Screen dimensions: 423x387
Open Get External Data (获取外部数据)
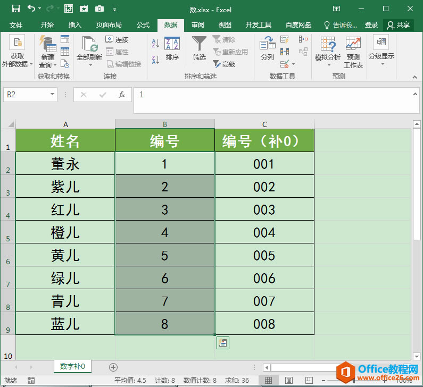[x=17, y=51]
